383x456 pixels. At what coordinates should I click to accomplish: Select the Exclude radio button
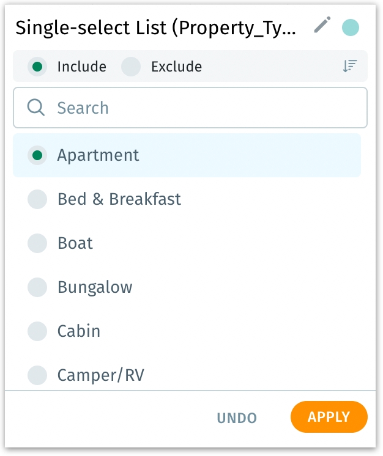point(131,67)
